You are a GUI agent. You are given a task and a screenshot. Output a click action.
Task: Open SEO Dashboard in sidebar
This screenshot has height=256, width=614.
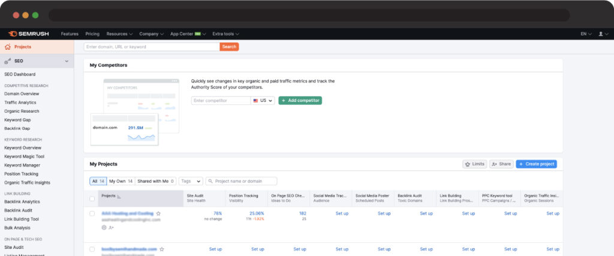tap(20, 74)
